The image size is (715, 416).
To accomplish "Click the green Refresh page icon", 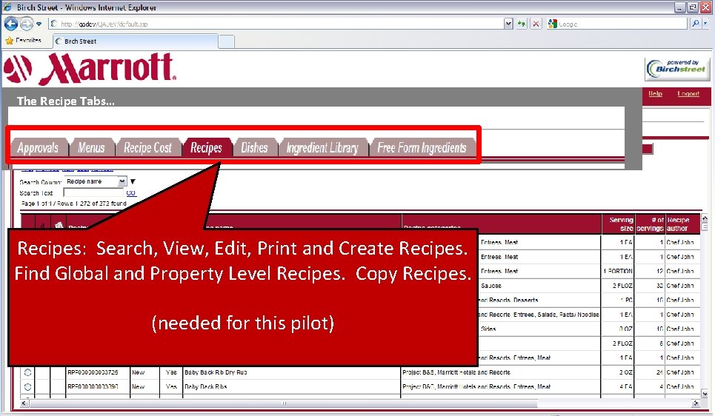I will [522, 24].
